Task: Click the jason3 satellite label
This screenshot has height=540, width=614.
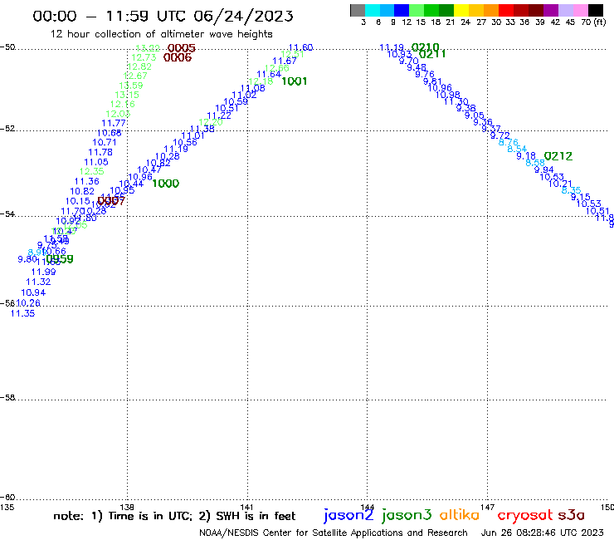Action: (407, 515)
